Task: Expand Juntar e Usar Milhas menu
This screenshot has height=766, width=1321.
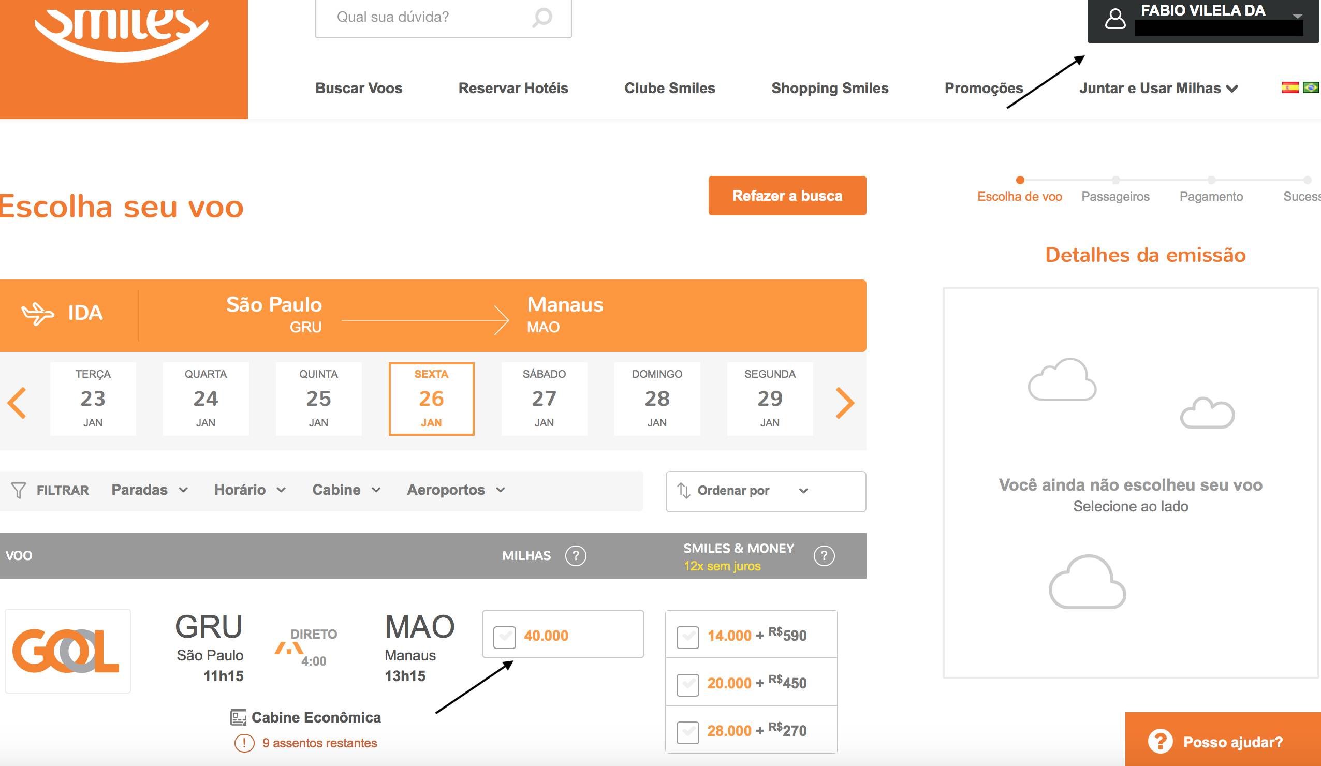Action: pyautogui.click(x=1158, y=88)
